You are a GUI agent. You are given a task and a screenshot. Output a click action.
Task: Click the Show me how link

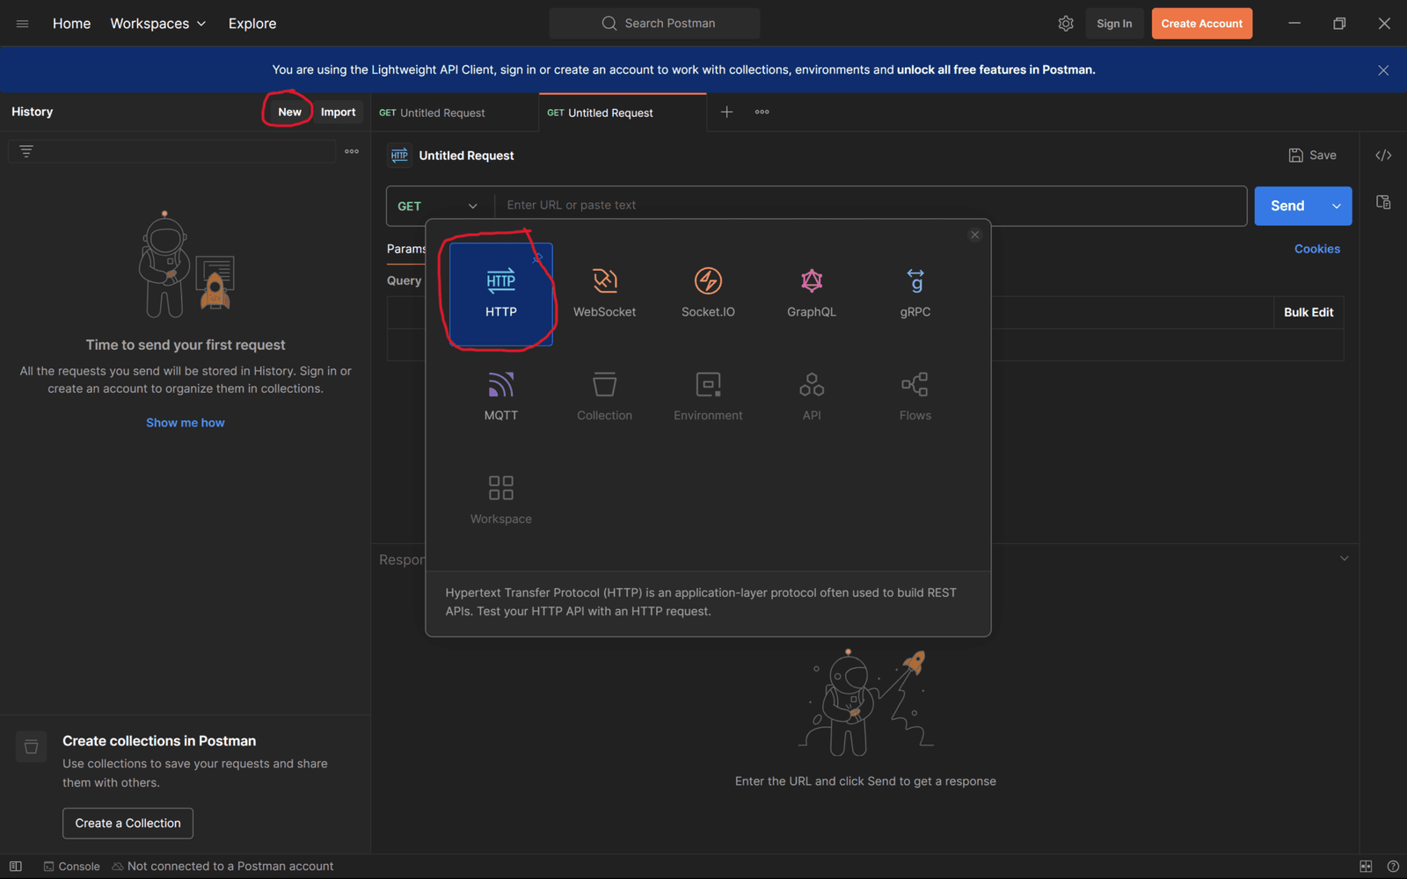coord(185,423)
